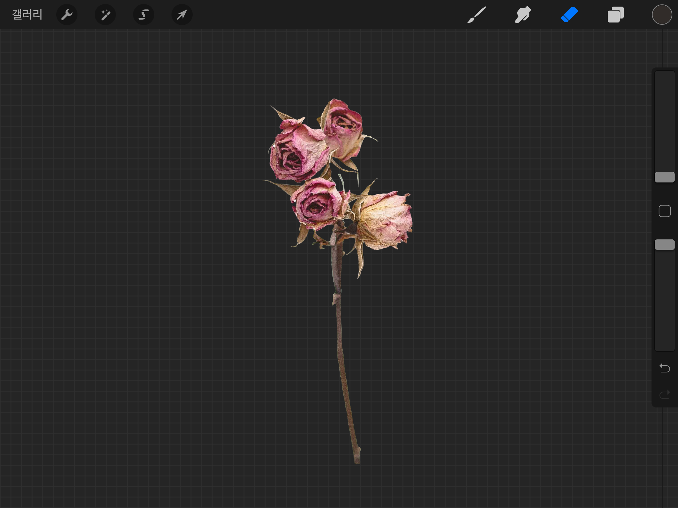
Task: Open the Adjustments magic wand menu
Action: 105,15
